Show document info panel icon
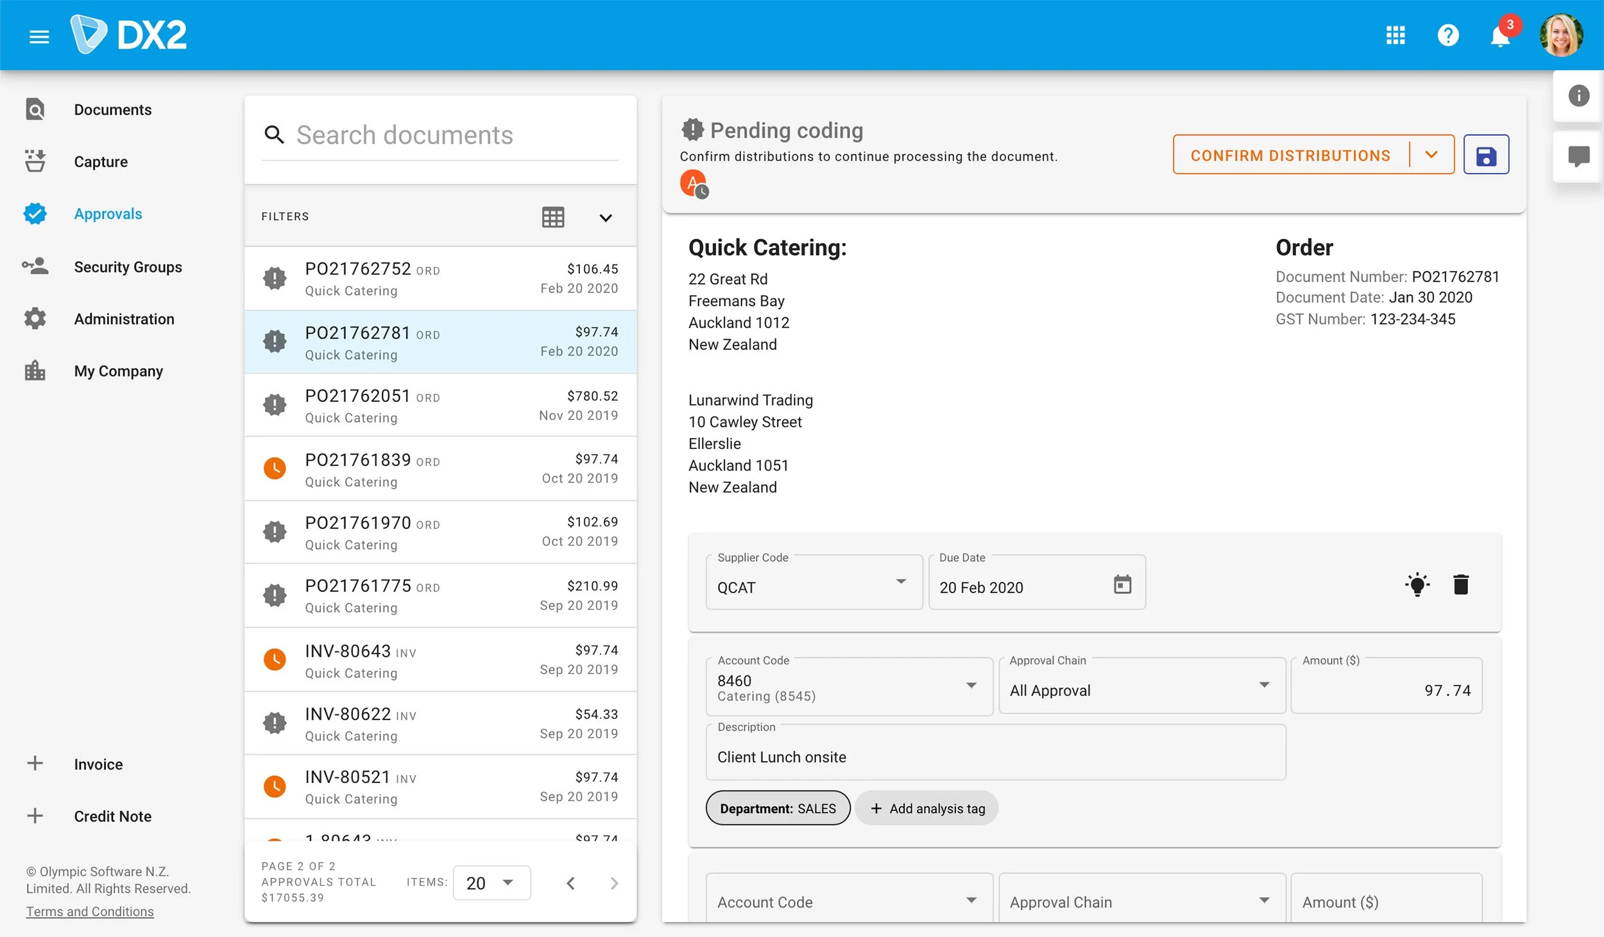Image resolution: width=1604 pixels, height=937 pixels. (x=1578, y=96)
